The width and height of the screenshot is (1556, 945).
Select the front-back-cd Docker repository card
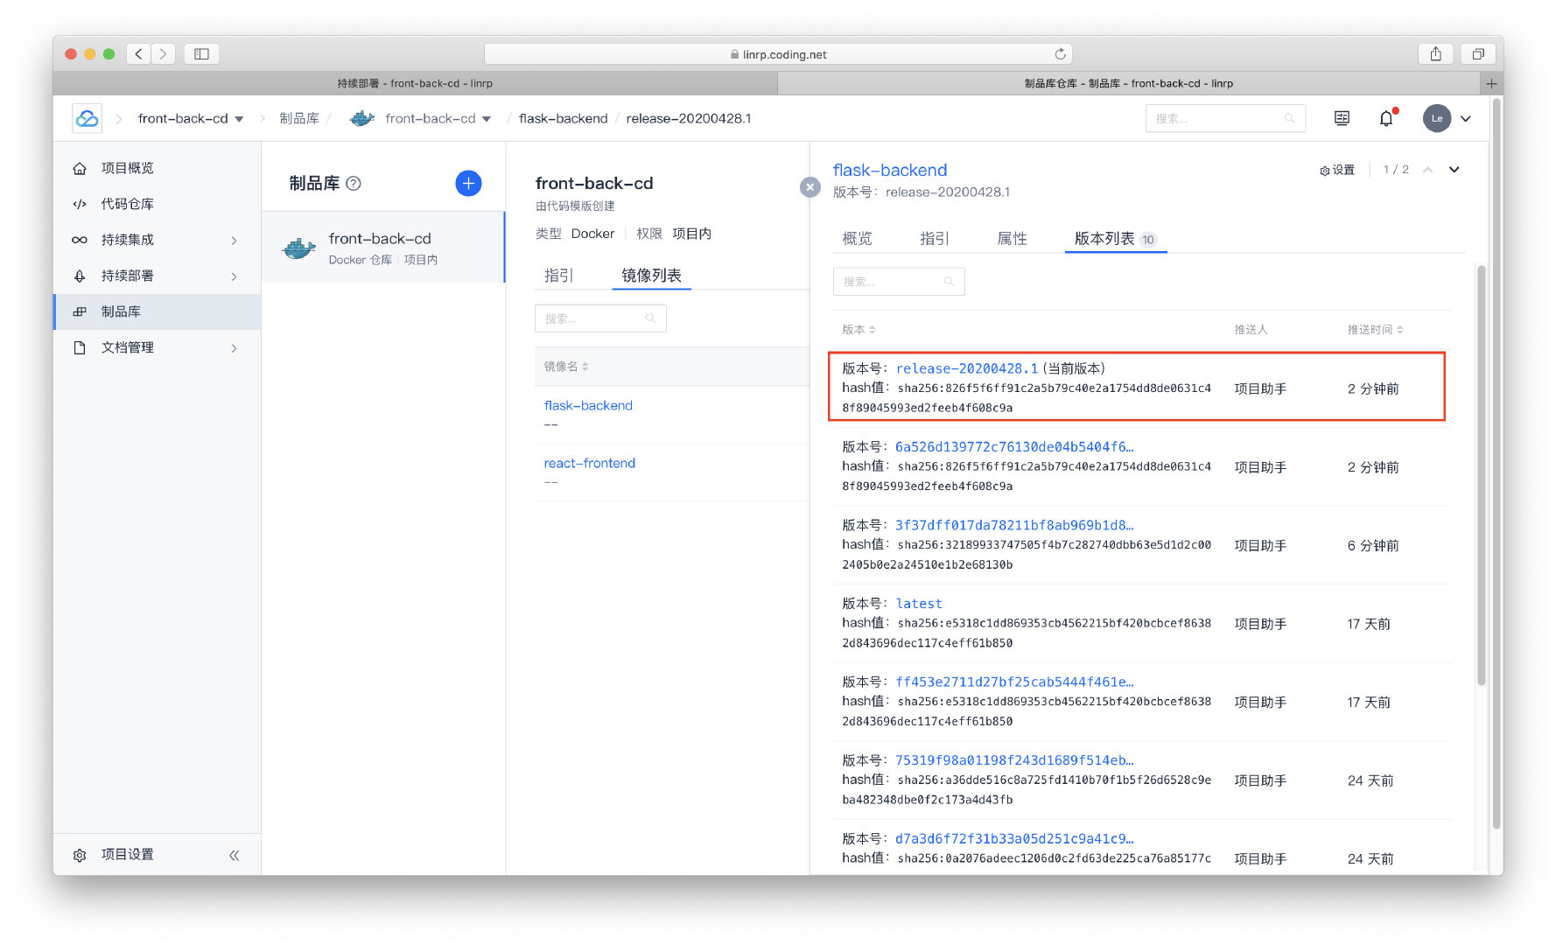pyautogui.click(x=383, y=248)
